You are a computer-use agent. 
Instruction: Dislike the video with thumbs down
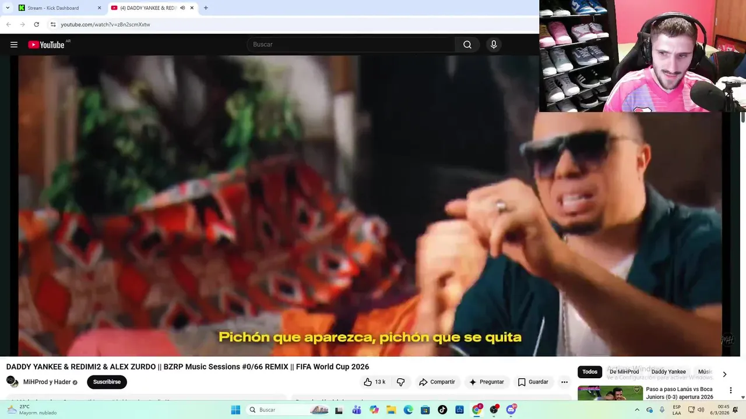(400, 382)
